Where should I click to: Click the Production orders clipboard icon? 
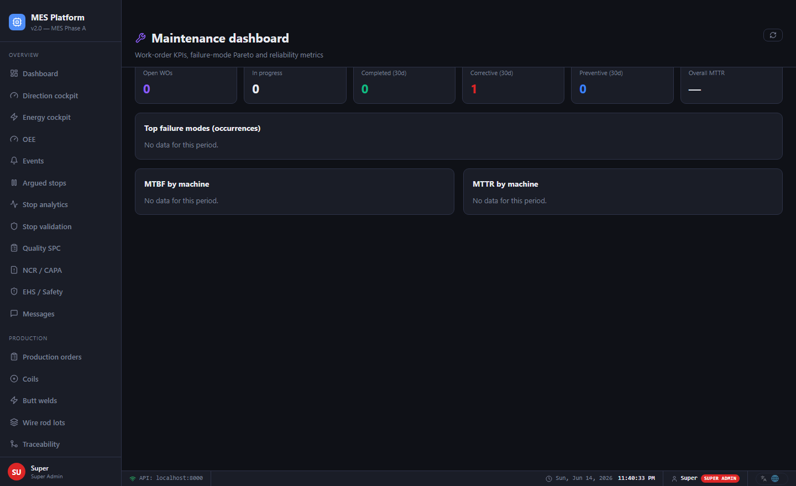pyautogui.click(x=14, y=357)
